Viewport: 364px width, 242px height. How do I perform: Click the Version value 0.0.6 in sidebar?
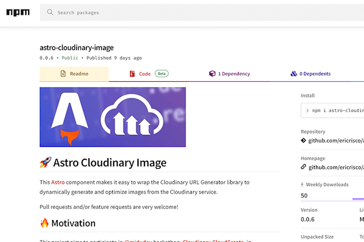[x=307, y=219]
